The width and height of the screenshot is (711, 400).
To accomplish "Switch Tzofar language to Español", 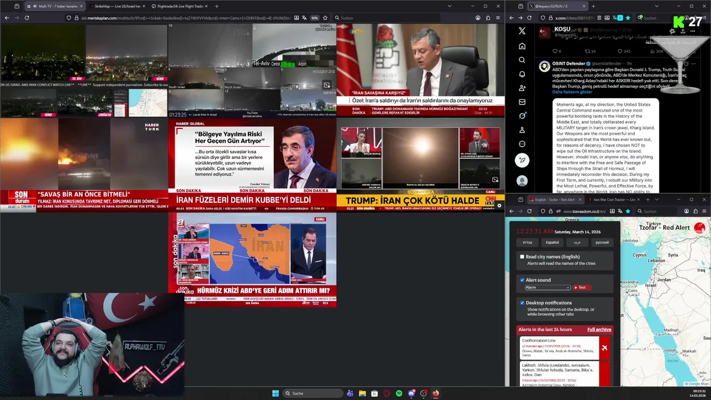I will click(552, 242).
